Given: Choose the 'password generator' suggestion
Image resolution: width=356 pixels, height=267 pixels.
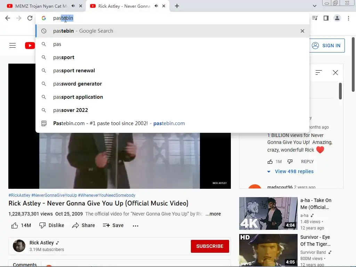Looking at the screenshot, I should (x=172, y=84).
